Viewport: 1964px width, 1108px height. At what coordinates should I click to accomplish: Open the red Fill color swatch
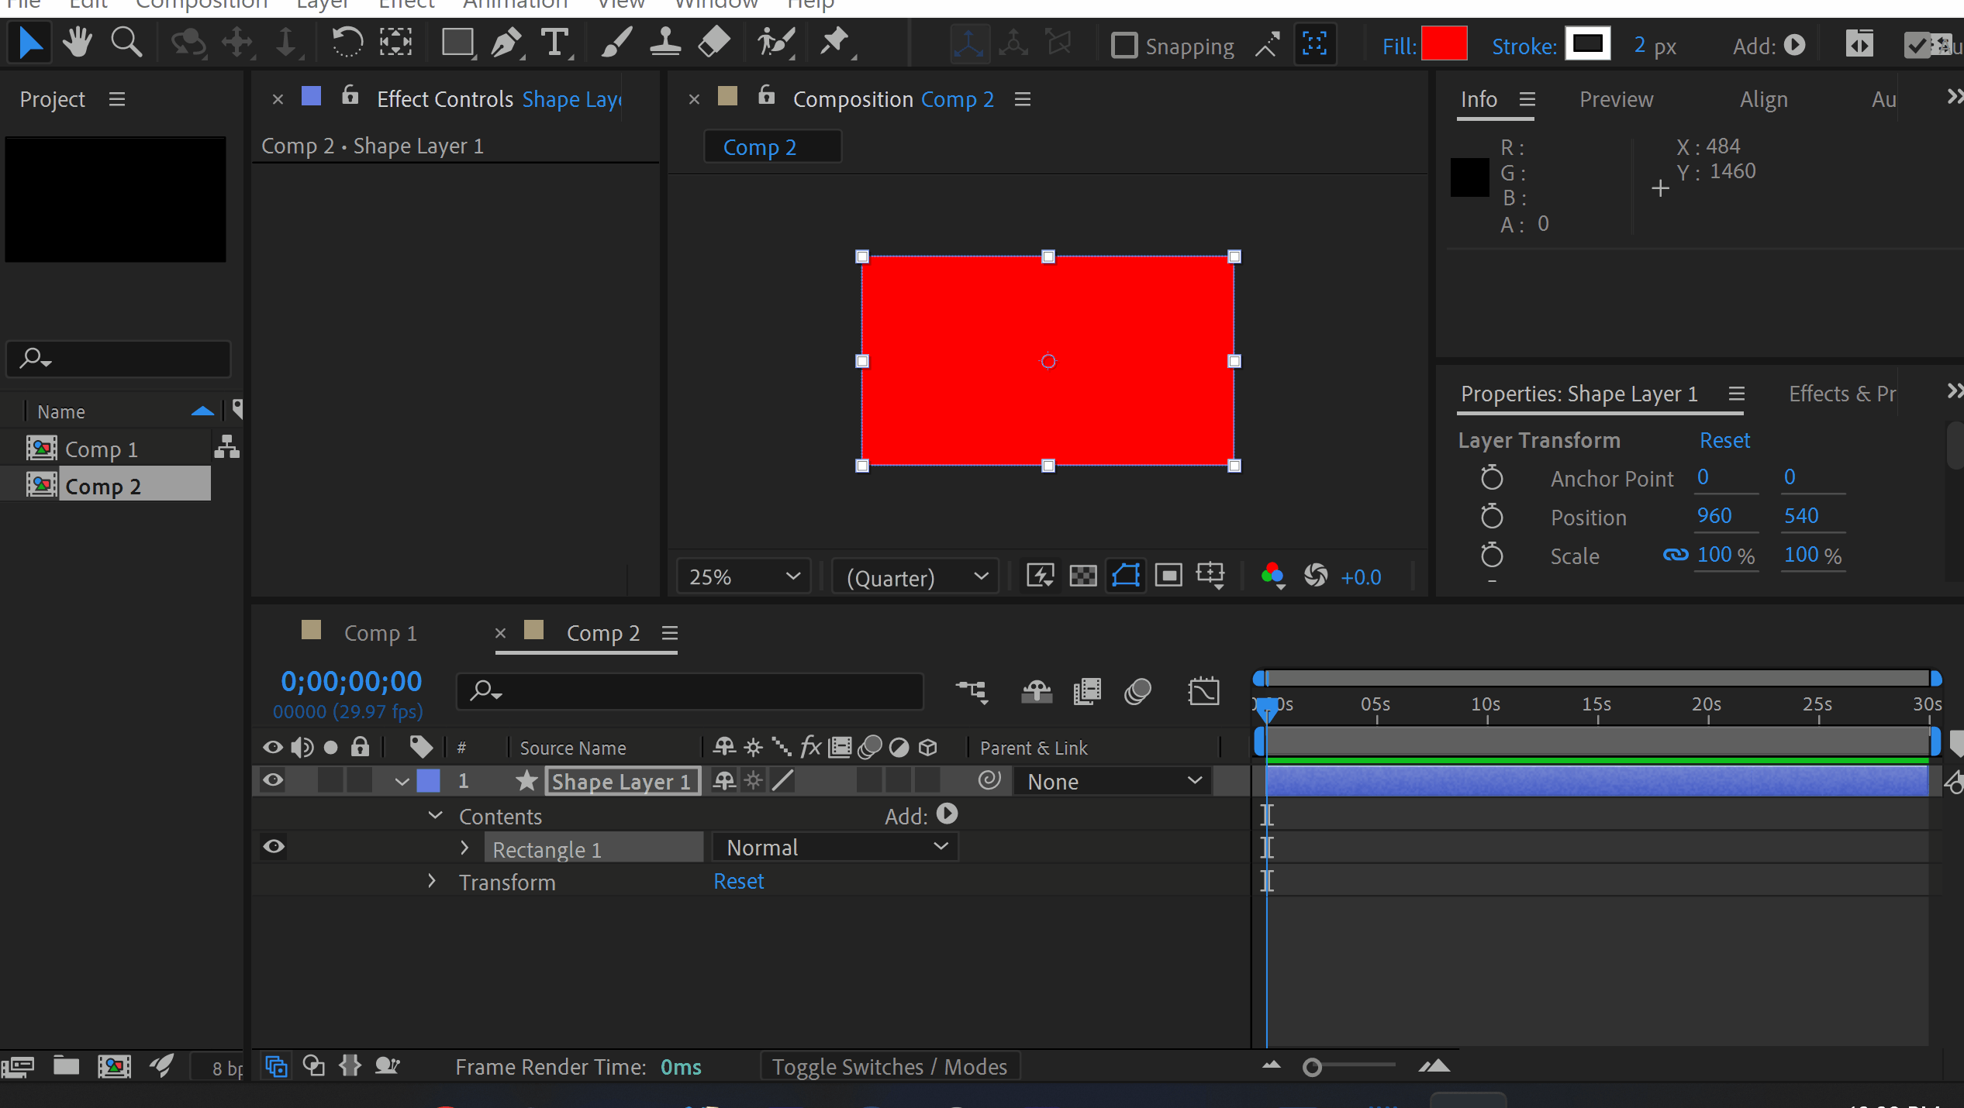[1444, 44]
